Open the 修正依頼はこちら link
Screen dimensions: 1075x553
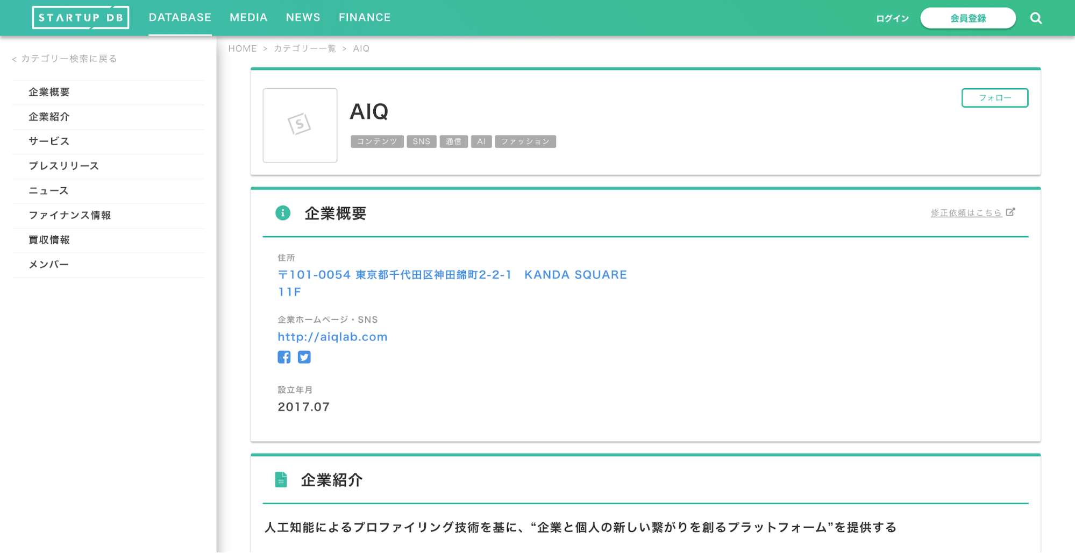click(966, 213)
